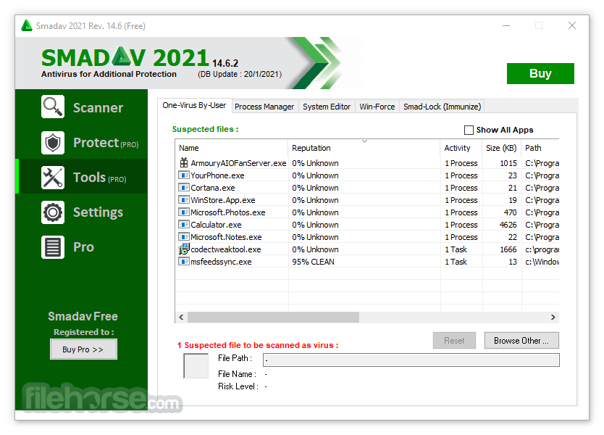Click the Tools wrench icon
The height and width of the screenshot is (435, 604).
tap(53, 178)
